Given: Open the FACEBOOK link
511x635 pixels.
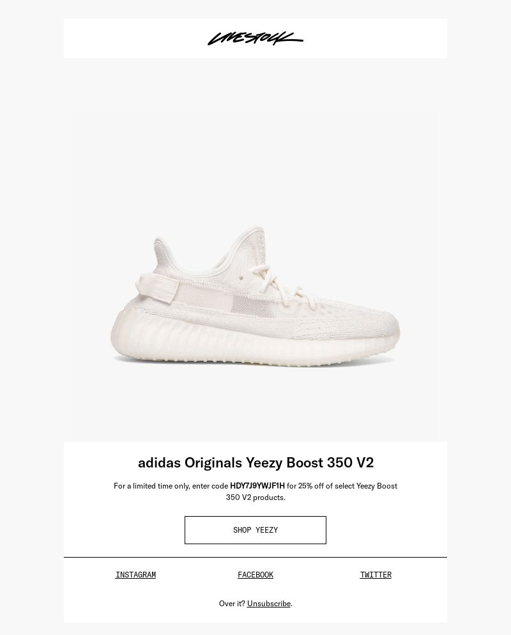Looking at the screenshot, I should click(x=256, y=575).
